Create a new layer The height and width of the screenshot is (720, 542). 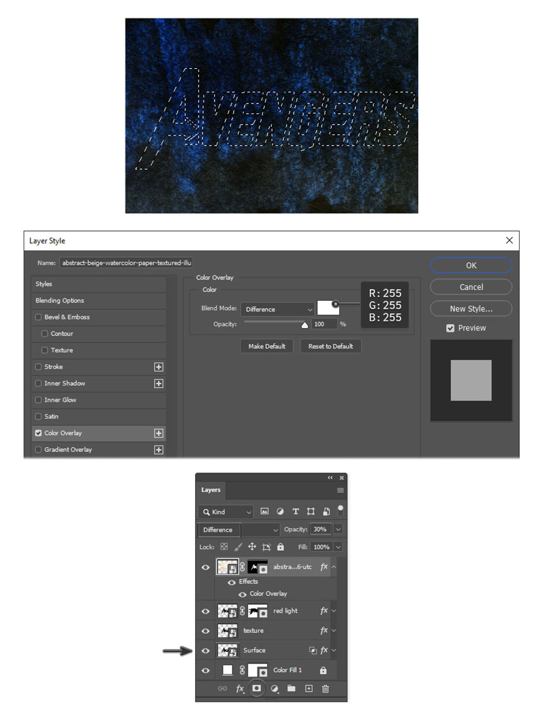[x=308, y=688]
